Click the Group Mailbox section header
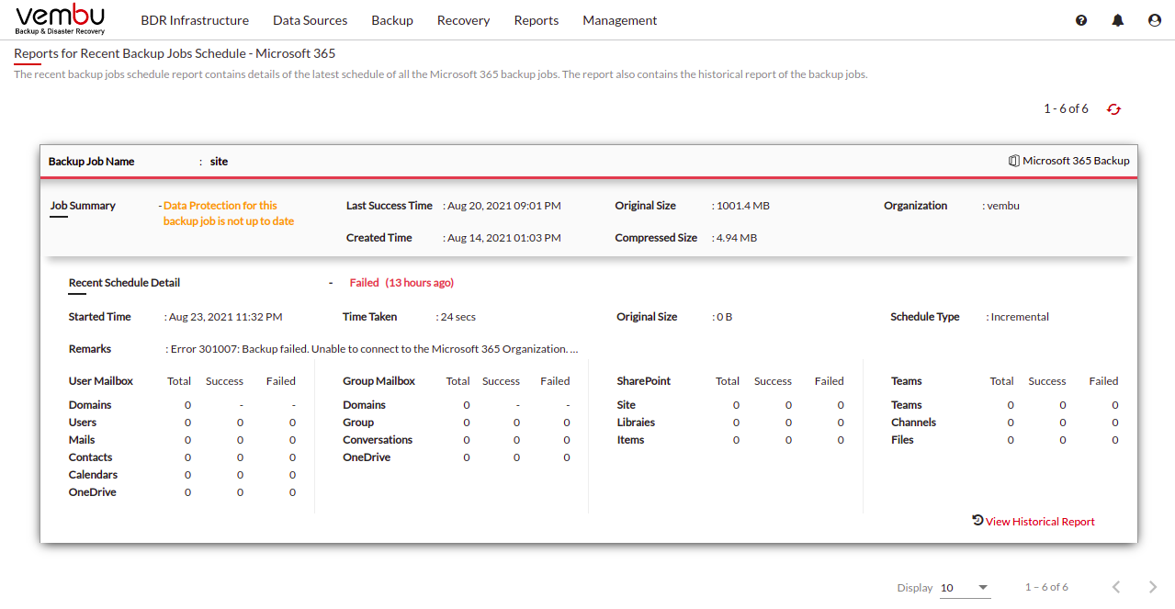 pyautogui.click(x=379, y=381)
